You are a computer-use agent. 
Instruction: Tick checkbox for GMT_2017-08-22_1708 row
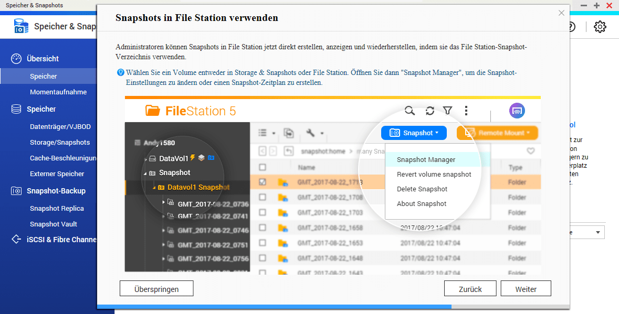pyautogui.click(x=263, y=197)
